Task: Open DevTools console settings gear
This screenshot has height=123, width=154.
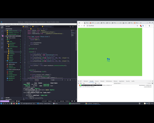Action: (152, 83)
